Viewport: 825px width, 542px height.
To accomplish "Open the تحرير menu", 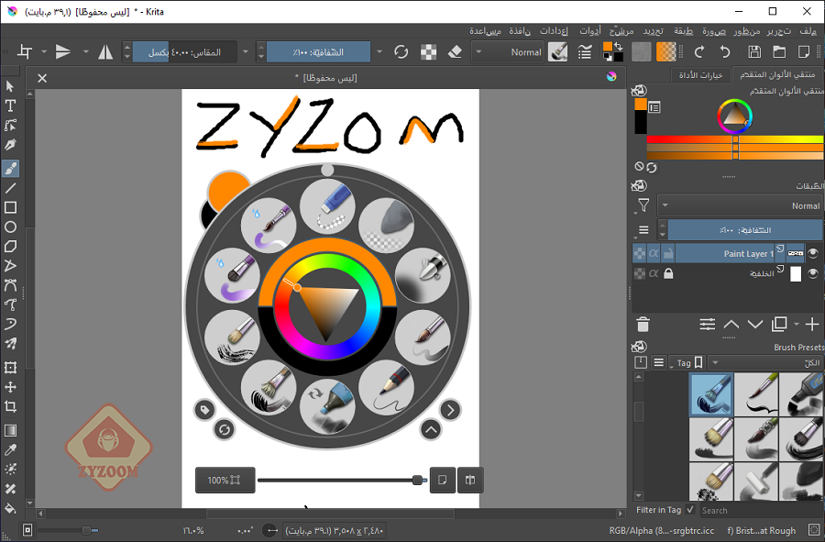I will click(778, 31).
